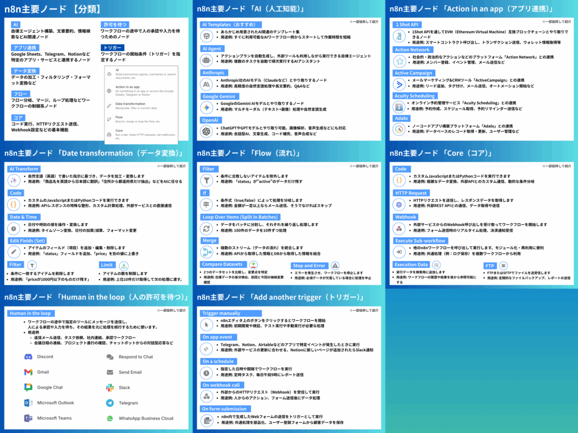
Task: Select the Slack icon
Action: click(110, 388)
